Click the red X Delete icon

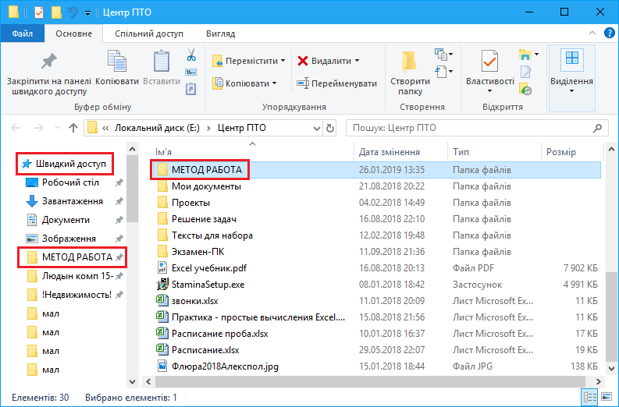pos(302,61)
